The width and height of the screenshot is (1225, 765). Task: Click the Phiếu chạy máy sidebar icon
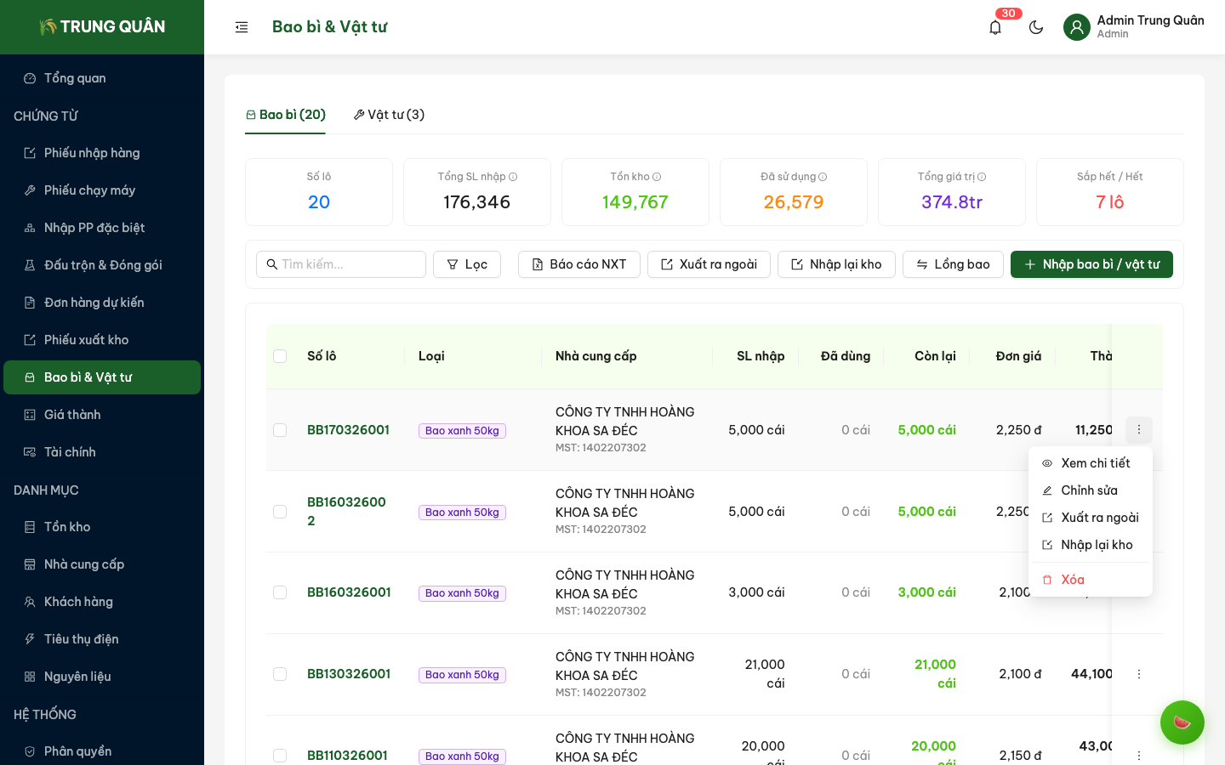[30, 190]
